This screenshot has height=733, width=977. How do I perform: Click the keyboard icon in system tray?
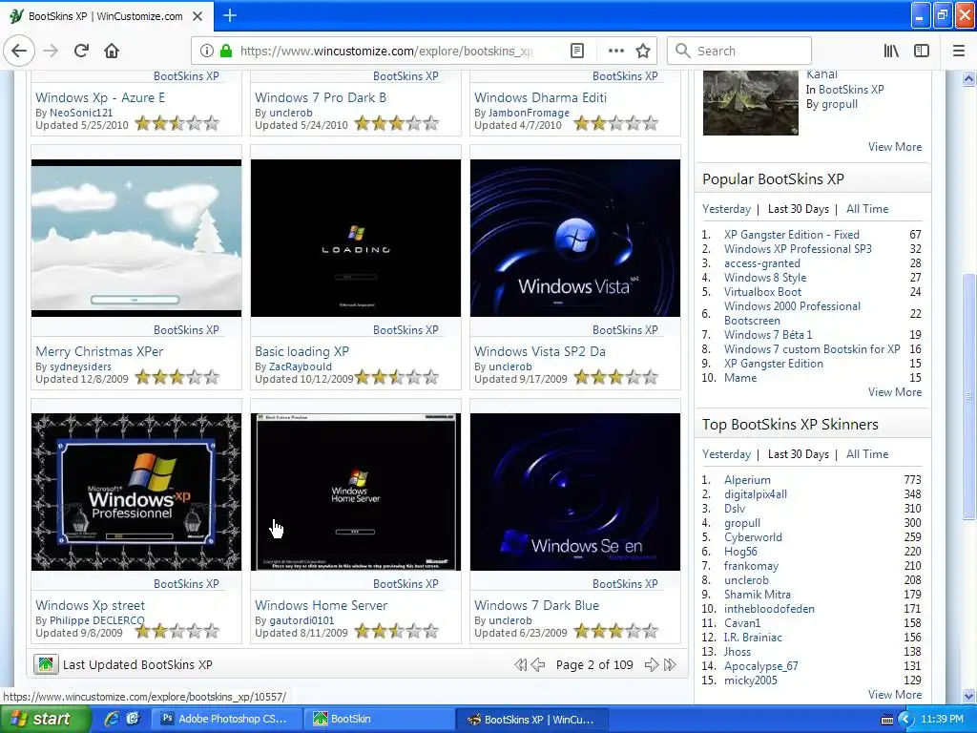(x=886, y=720)
